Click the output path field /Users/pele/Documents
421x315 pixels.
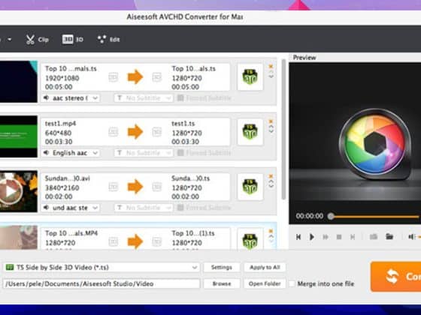(101, 283)
